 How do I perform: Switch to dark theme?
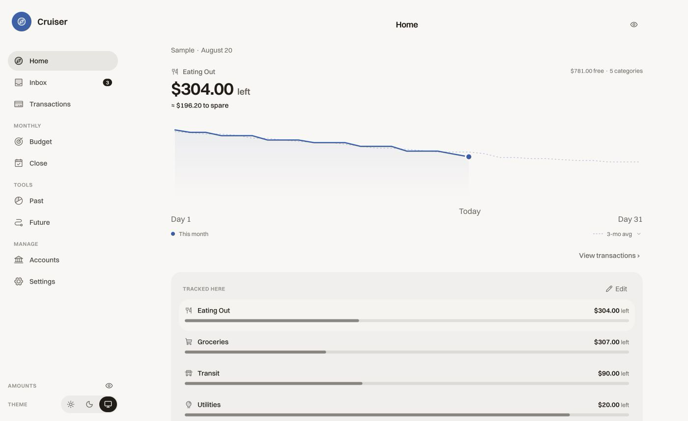(89, 404)
